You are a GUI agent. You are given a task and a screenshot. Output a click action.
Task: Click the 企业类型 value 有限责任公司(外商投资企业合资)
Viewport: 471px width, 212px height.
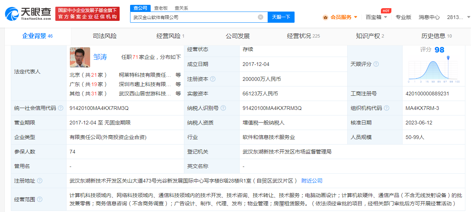click(x=108, y=137)
